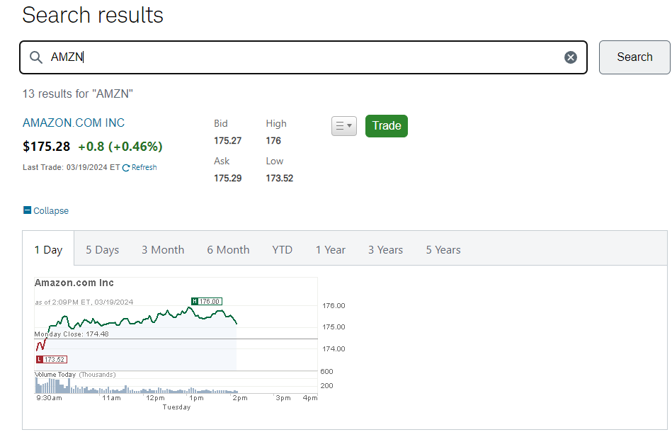Screen dimensions: 672x437
Task: Show the 6 Month chart
Action: coord(228,249)
